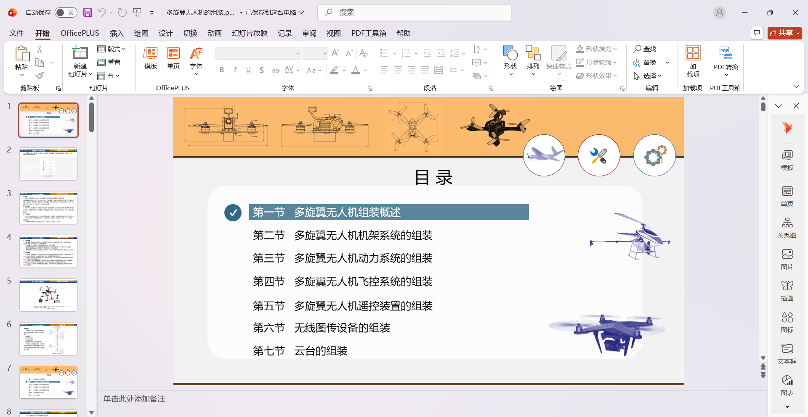808x417 pixels.
Task: Click the 搜索 search box
Action: click(x=415, y=13)
